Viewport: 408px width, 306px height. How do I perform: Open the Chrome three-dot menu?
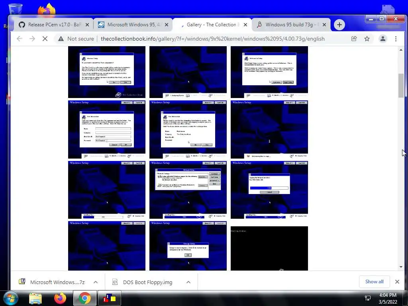[396, 39]
